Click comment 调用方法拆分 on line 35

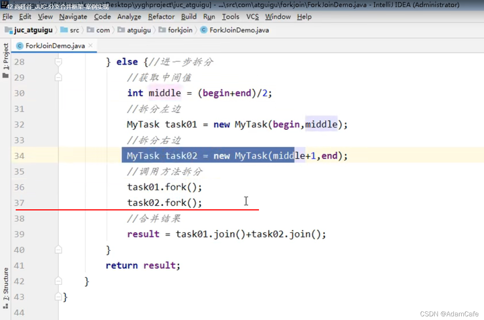coord(170,172)
